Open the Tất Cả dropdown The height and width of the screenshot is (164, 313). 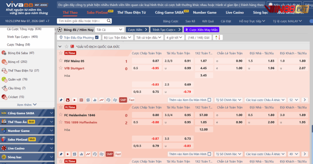(x=109, y=30)
